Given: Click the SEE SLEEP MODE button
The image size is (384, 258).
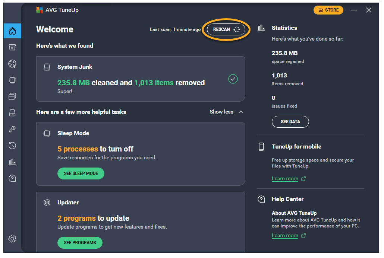Looking at the screenshot, I should pos(81,173).
